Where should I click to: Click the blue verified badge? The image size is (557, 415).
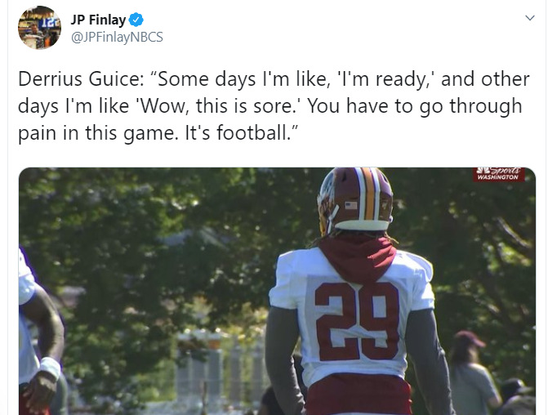point(136,20)
